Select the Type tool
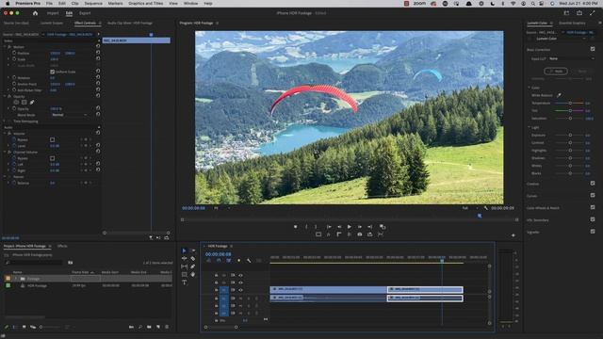This screenshot has height=339, width=603. [185, 282]
